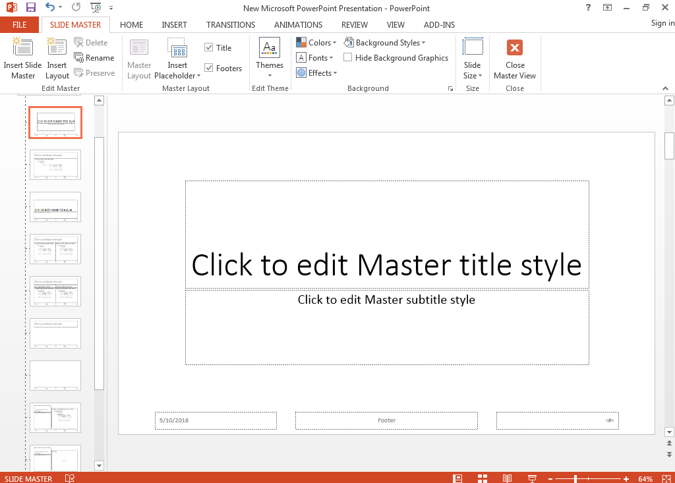Click the Save icon in quick access toolbar
Image resolution: width=675 pixels, height=483 pixels.
pos(31,8)
